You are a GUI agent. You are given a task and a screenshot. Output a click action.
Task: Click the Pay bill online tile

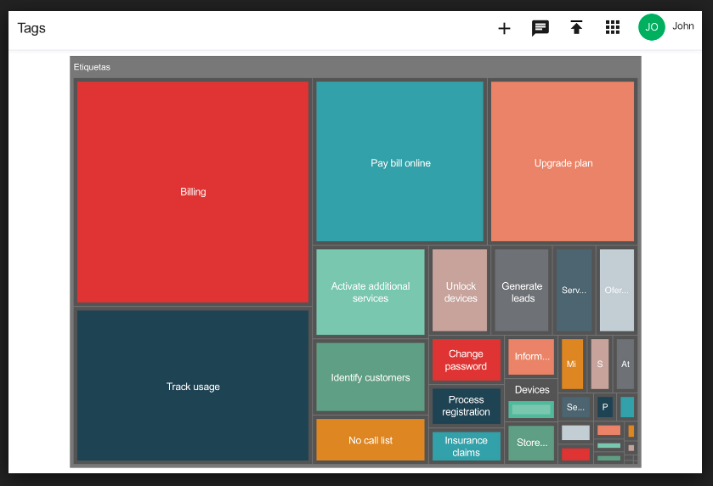pyautogui.click(x=399, y=162)
